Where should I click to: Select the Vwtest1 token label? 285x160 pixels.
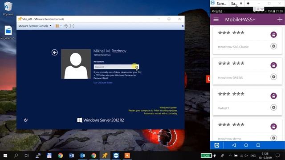click(224, 108)
